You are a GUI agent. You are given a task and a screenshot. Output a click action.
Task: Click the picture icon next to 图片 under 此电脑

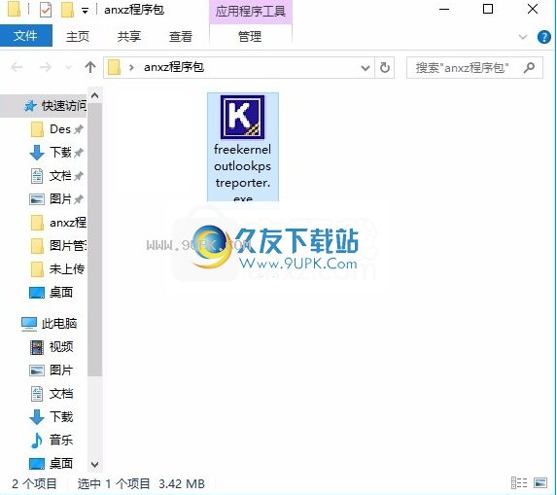(37, 371)
